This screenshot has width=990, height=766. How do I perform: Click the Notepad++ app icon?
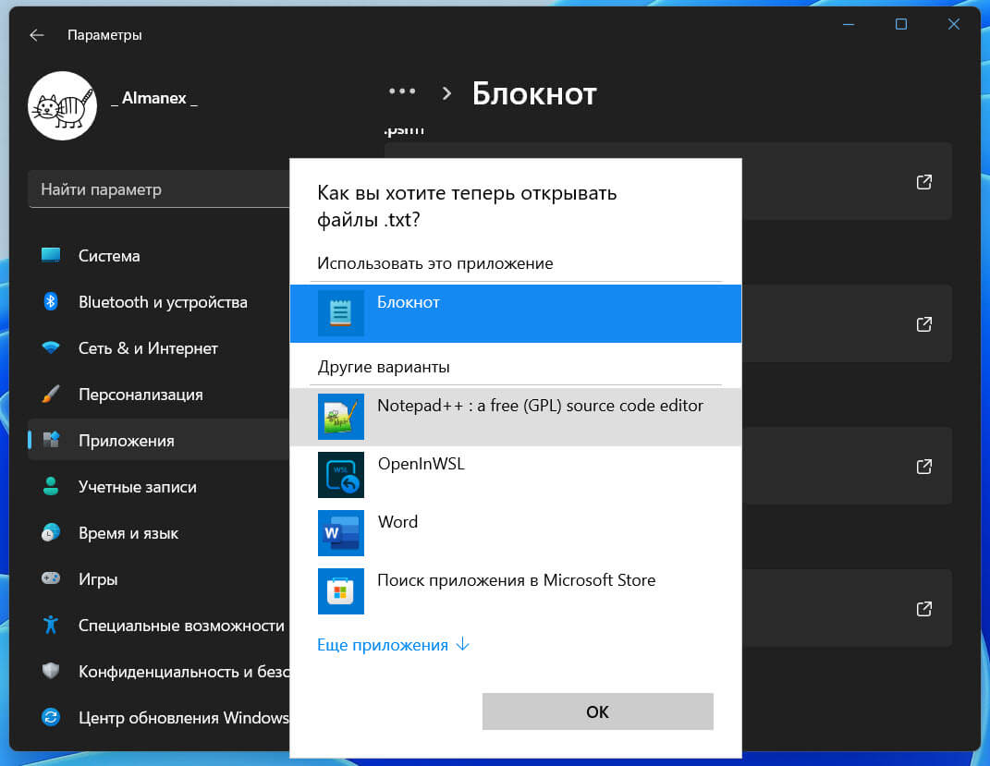tap(341, 417)
